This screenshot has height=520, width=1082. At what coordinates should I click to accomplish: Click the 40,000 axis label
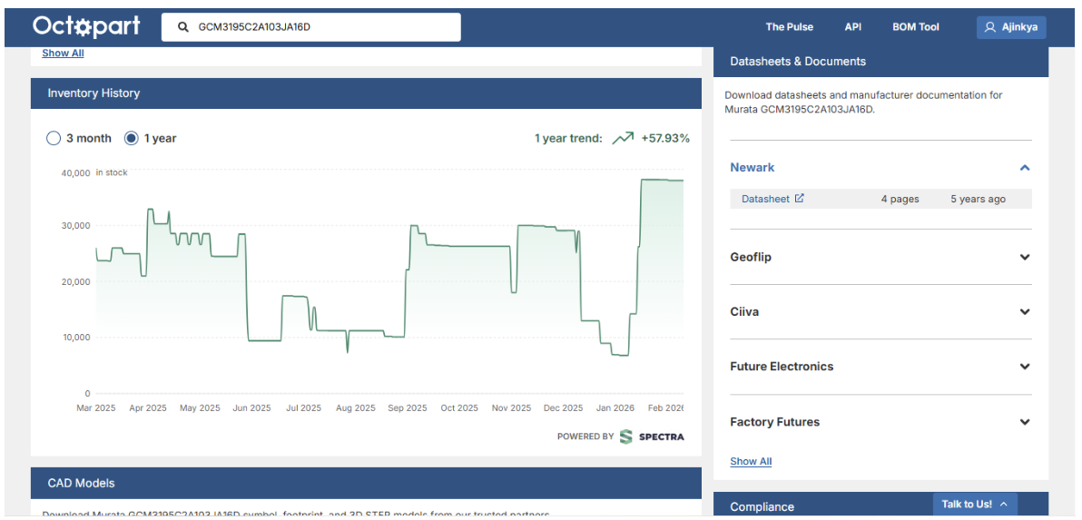click(76, 173)
